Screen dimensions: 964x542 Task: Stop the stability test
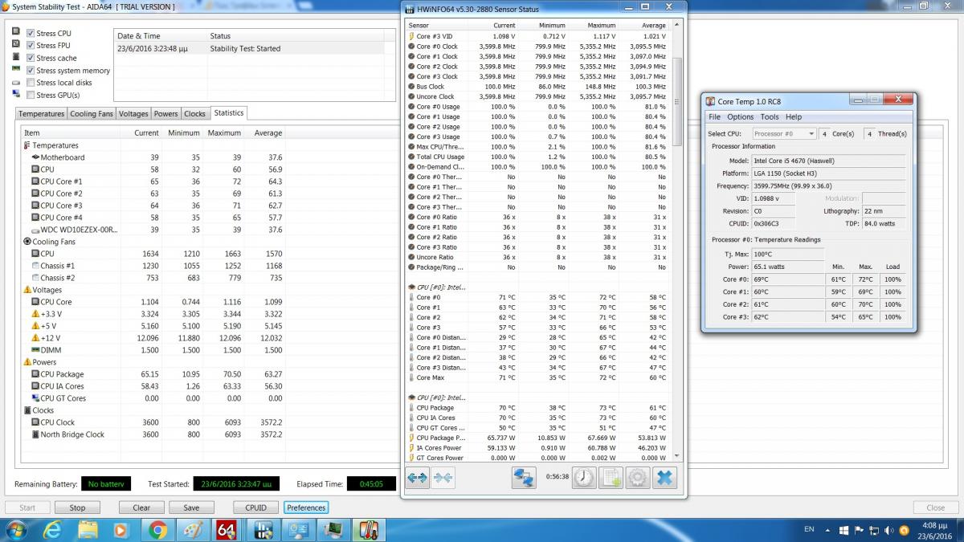point(77,507)
